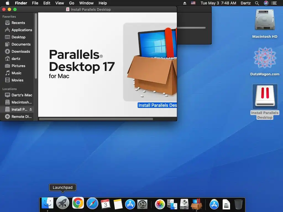283x212 pixels.
Task: Open Trash from the Dock
Action: [238, 204]
